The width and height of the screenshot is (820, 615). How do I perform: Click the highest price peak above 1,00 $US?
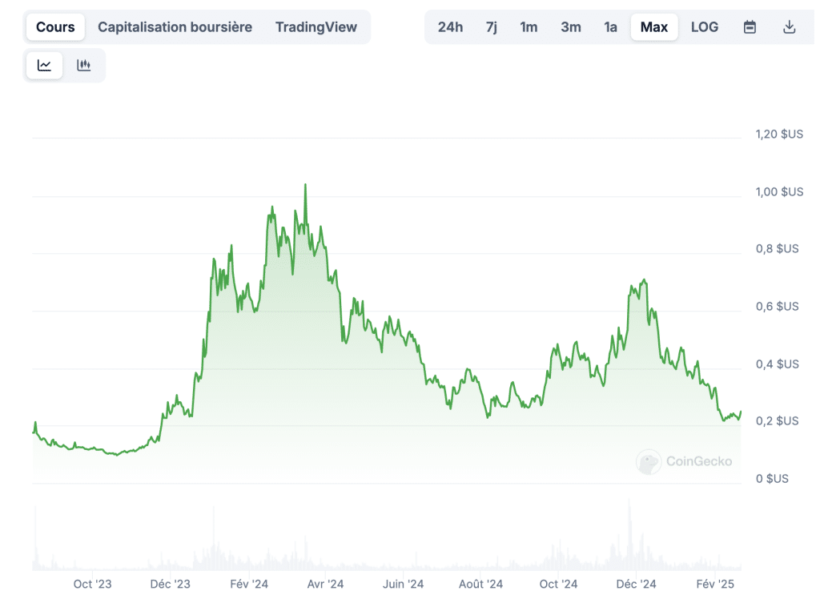[x=305, y=185]
